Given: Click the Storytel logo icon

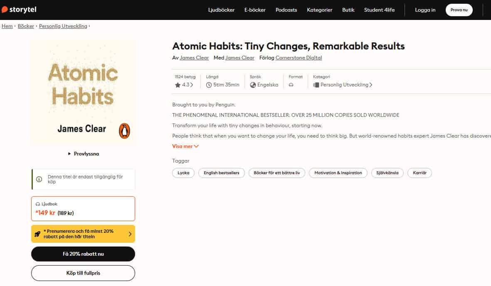Looking at the screenshot, I should click(5, 10).
